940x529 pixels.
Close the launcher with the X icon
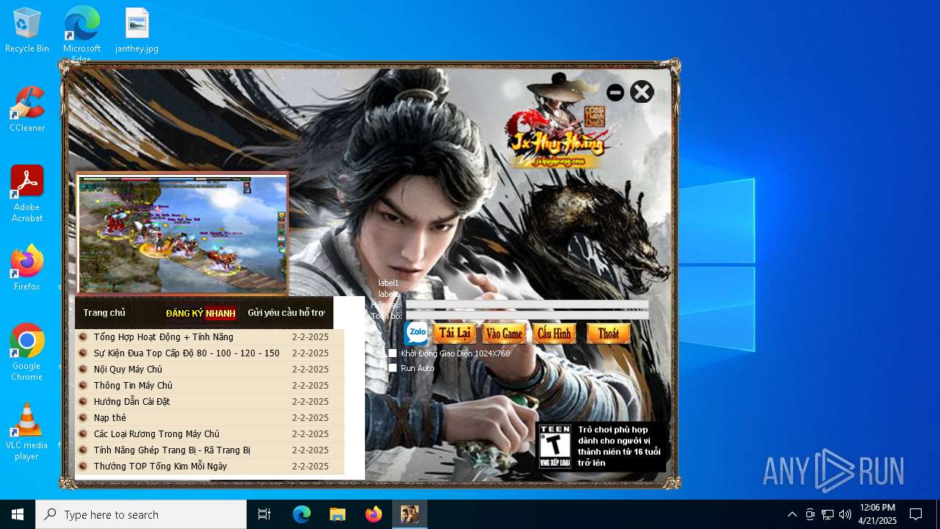tap(642, 92)
